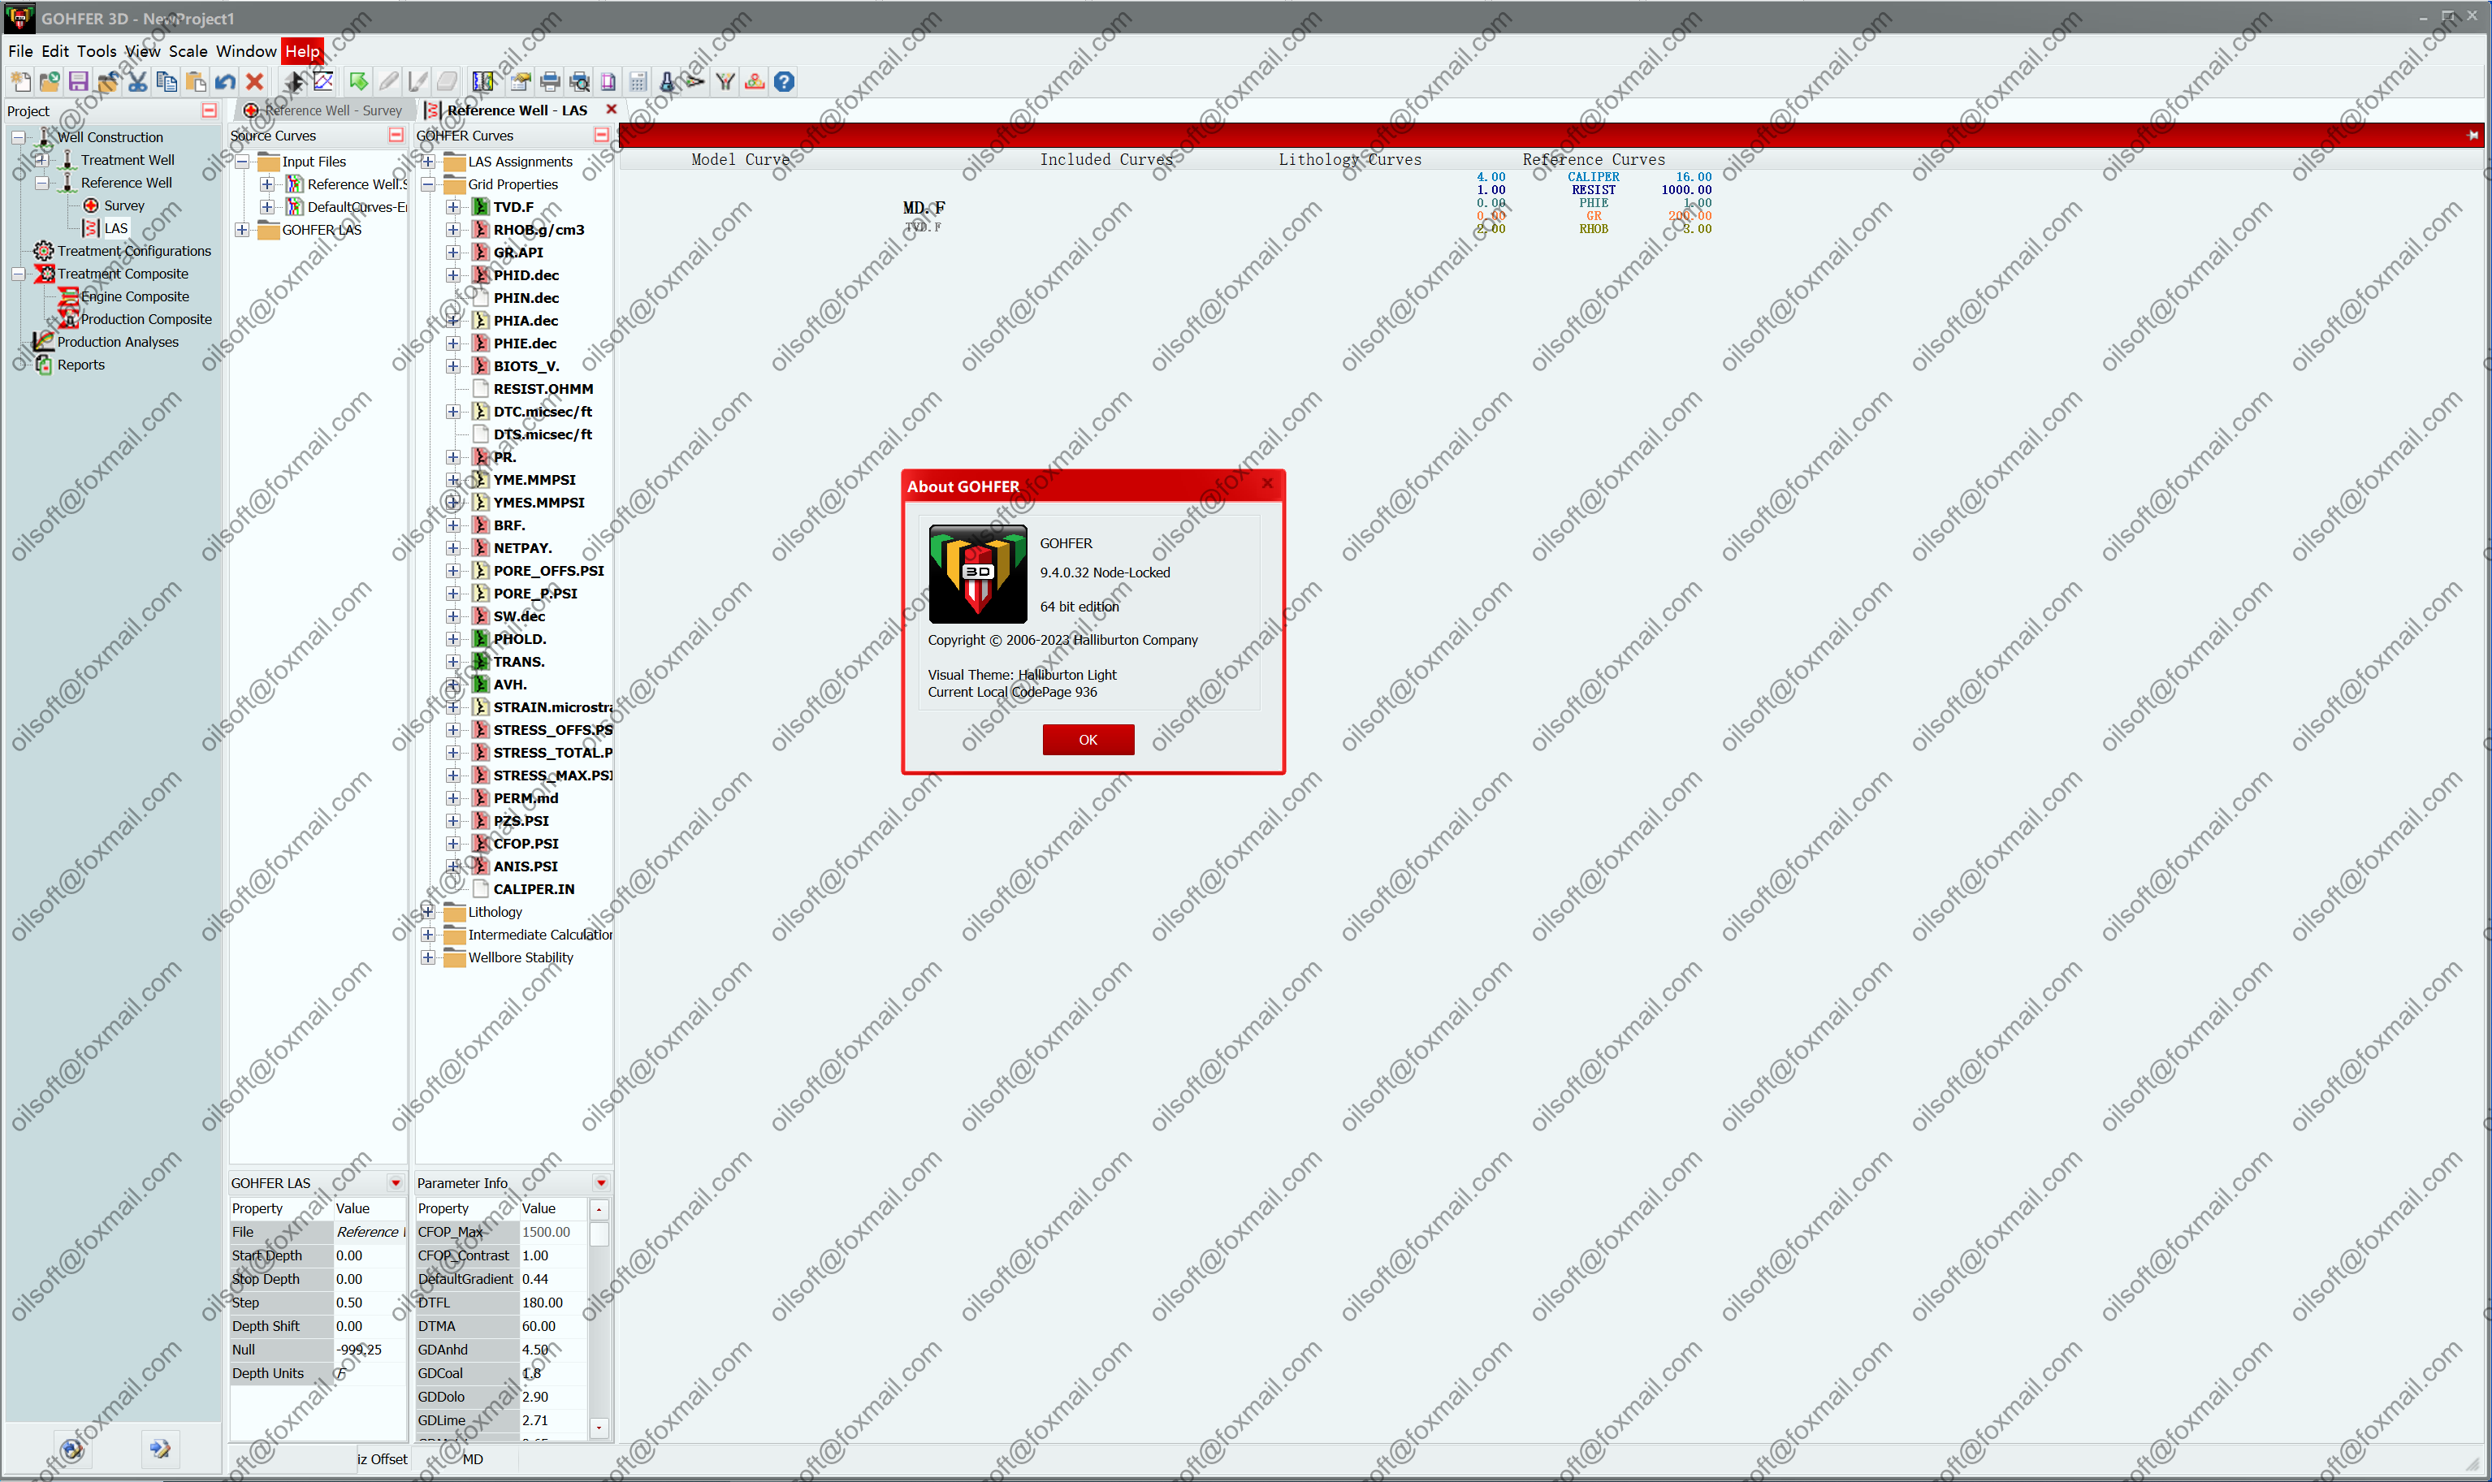Screen dimensions: 2492x1482
Task: Click the Treatment Configurations gear icon
Action: click(x=43, y=251)
